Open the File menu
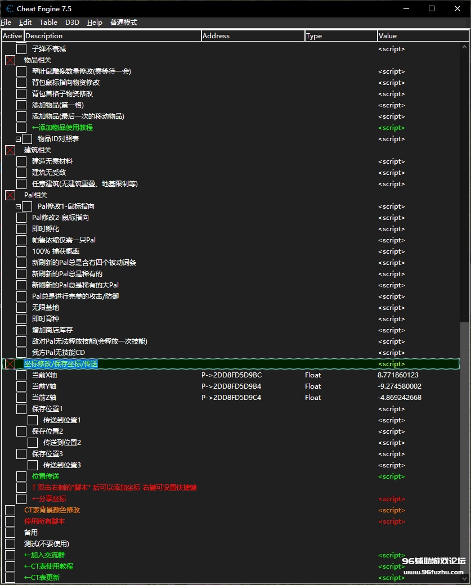 pyautogui.click(x=6, y=22)
